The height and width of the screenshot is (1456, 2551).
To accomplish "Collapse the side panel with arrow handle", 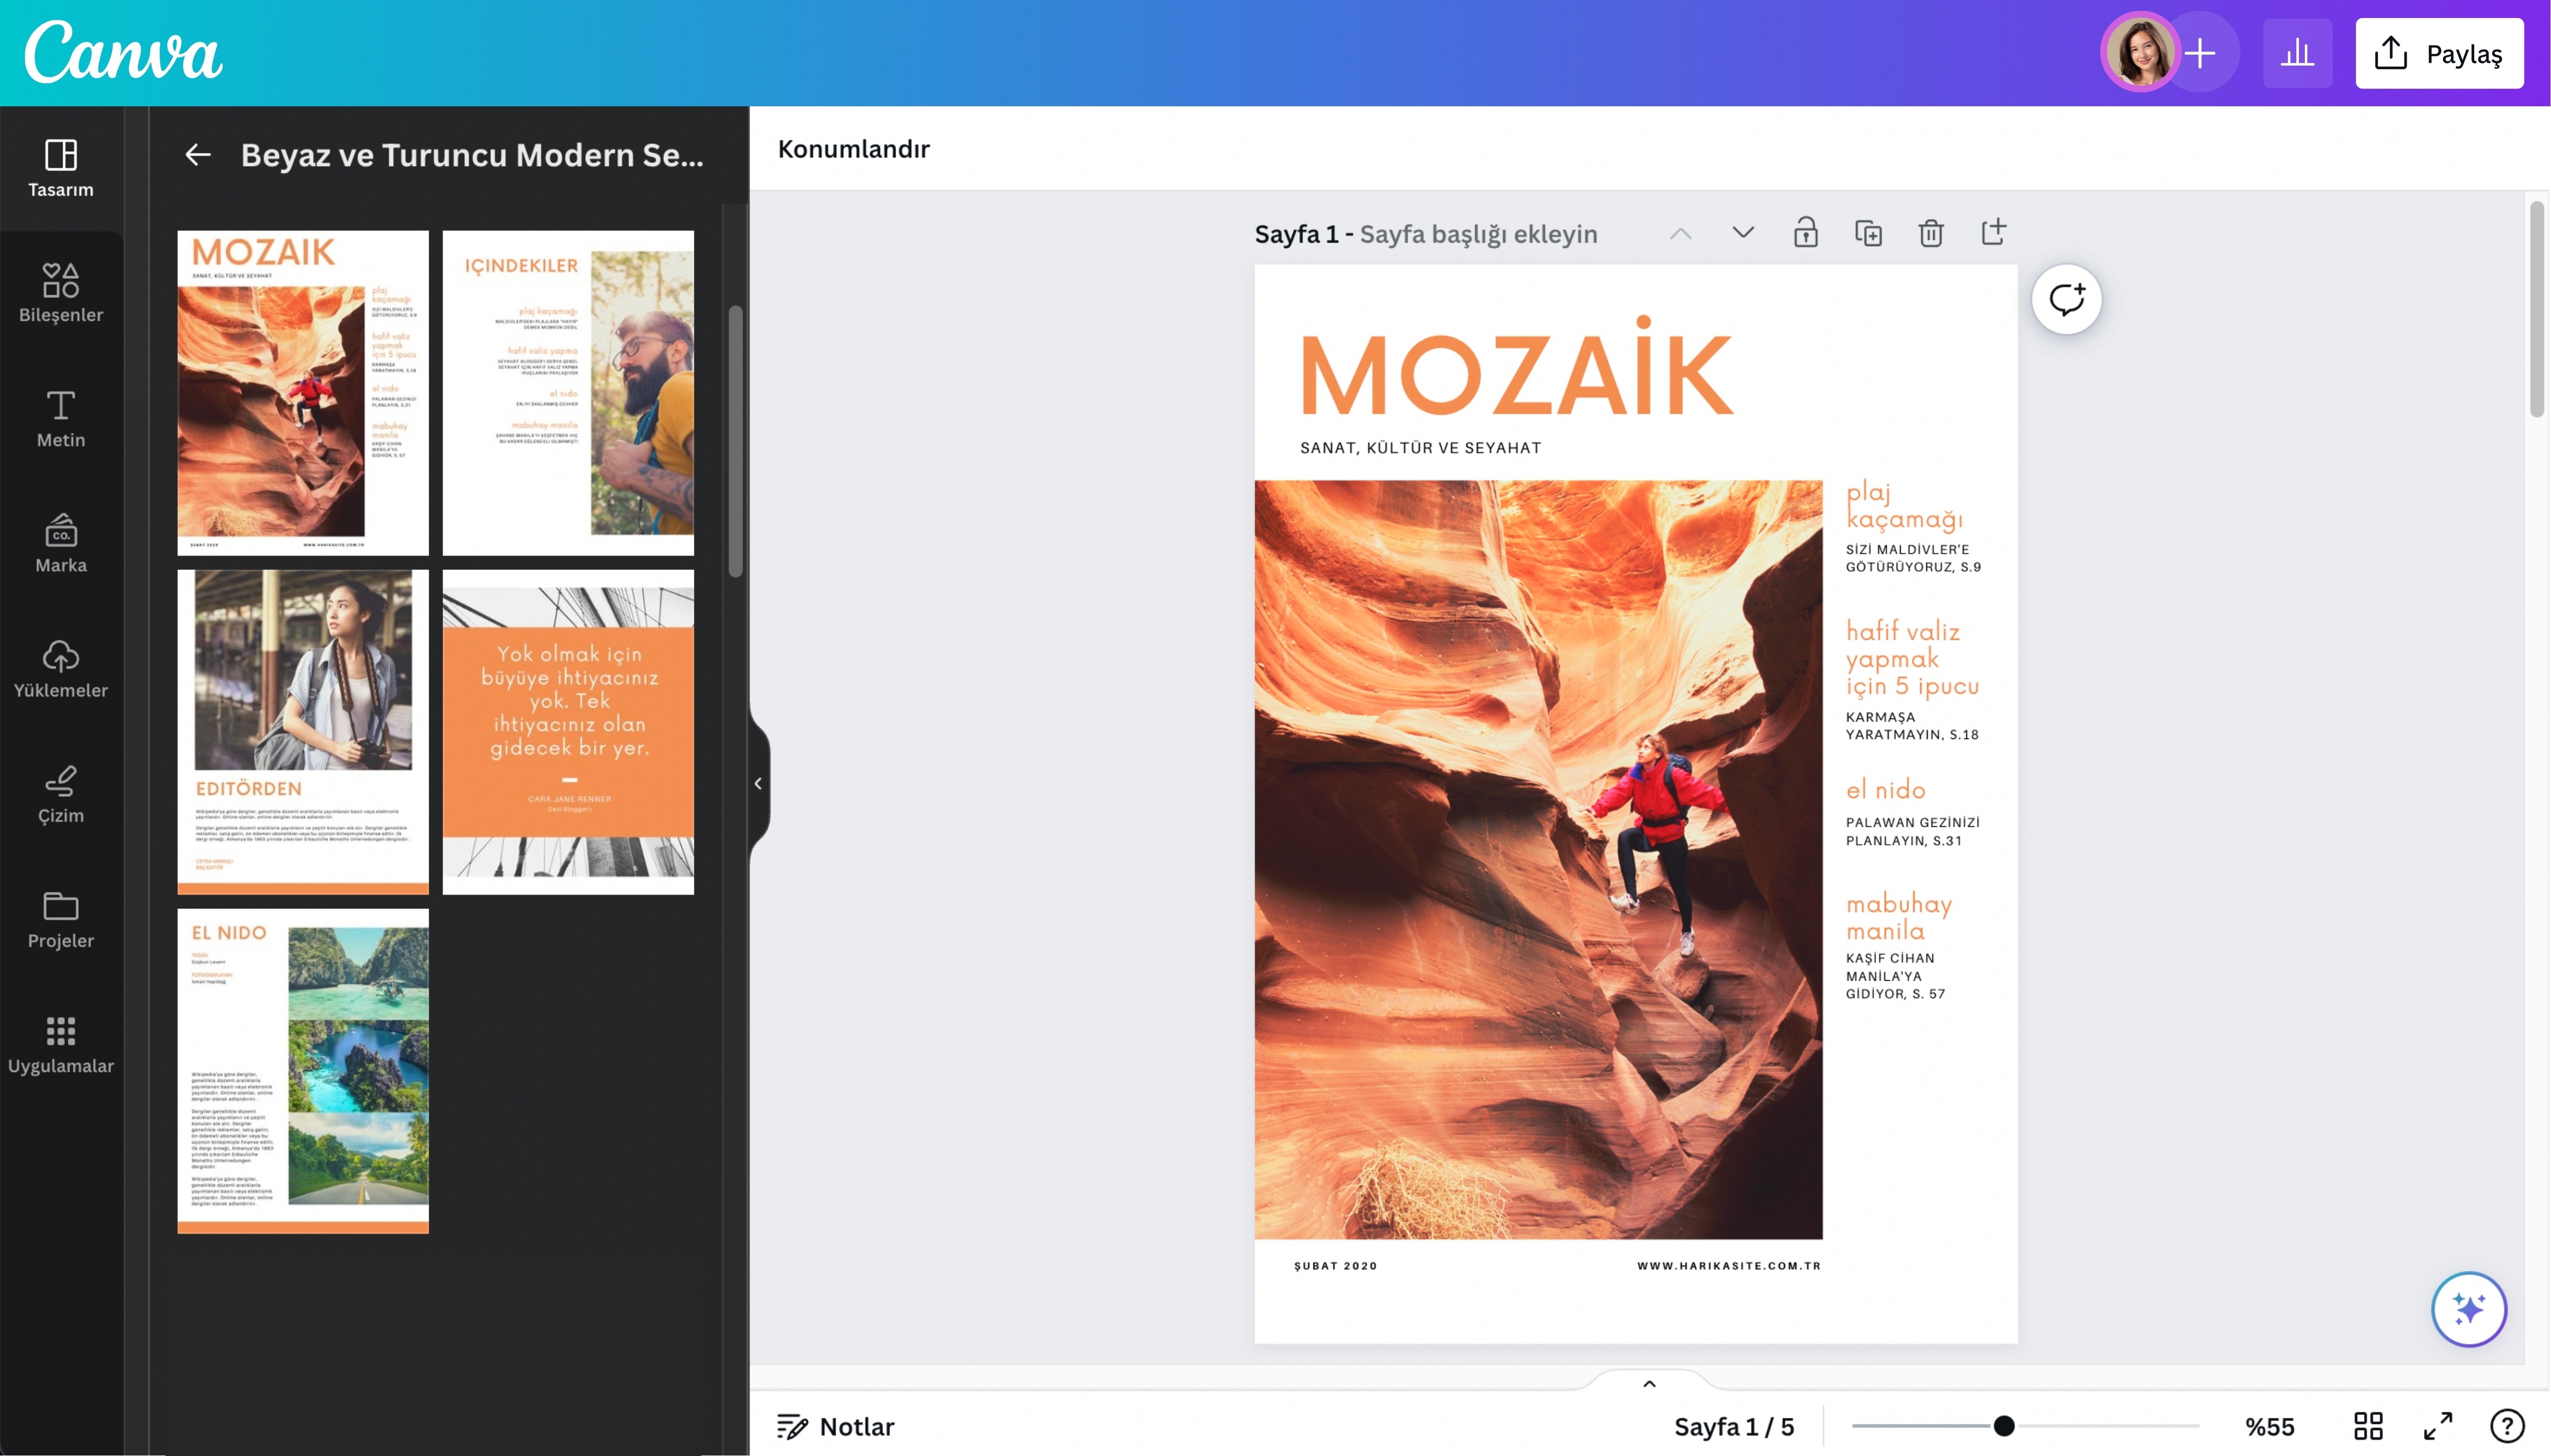I will pyautogui.click(x=758, y=783).
